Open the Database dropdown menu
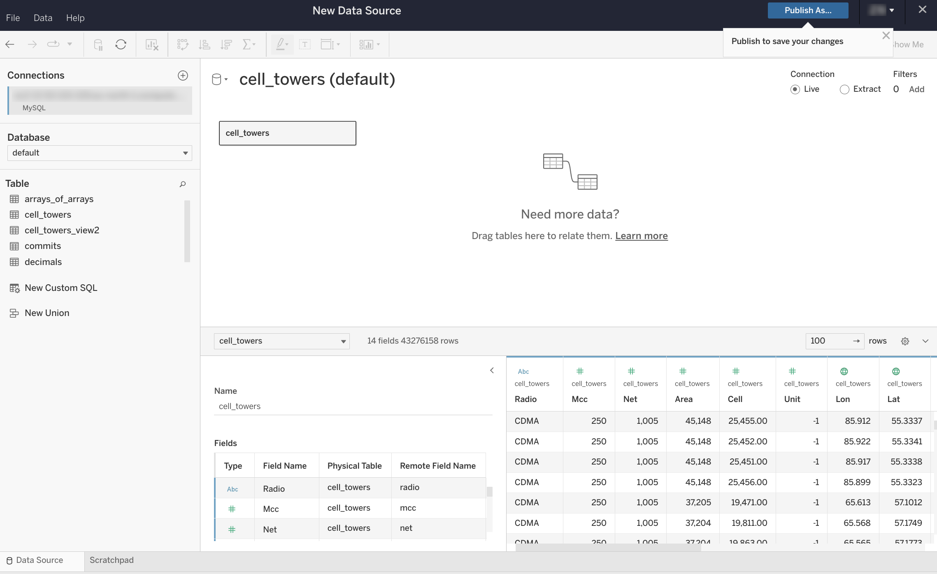 click(x=99, y=153)
